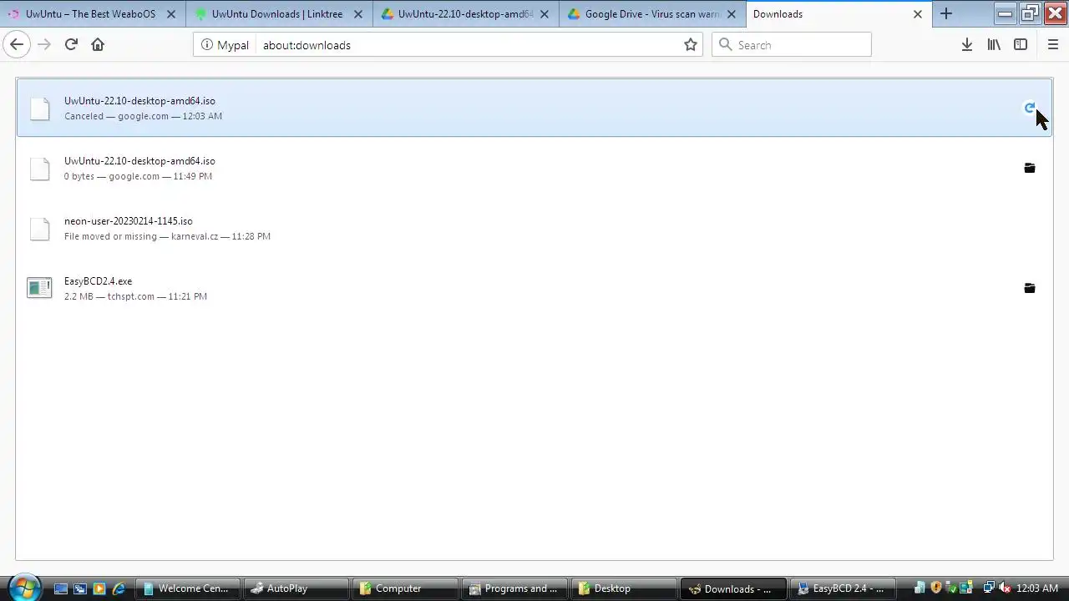1069x601 pixels.
Task: Select the EasyBCD2.4.exe download row
Action: coord(534,288)
